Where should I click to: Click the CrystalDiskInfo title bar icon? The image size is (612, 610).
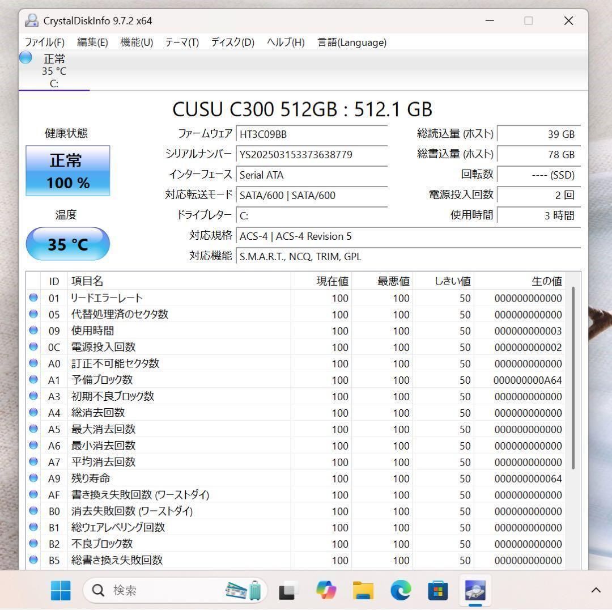[x=31, y=20]
